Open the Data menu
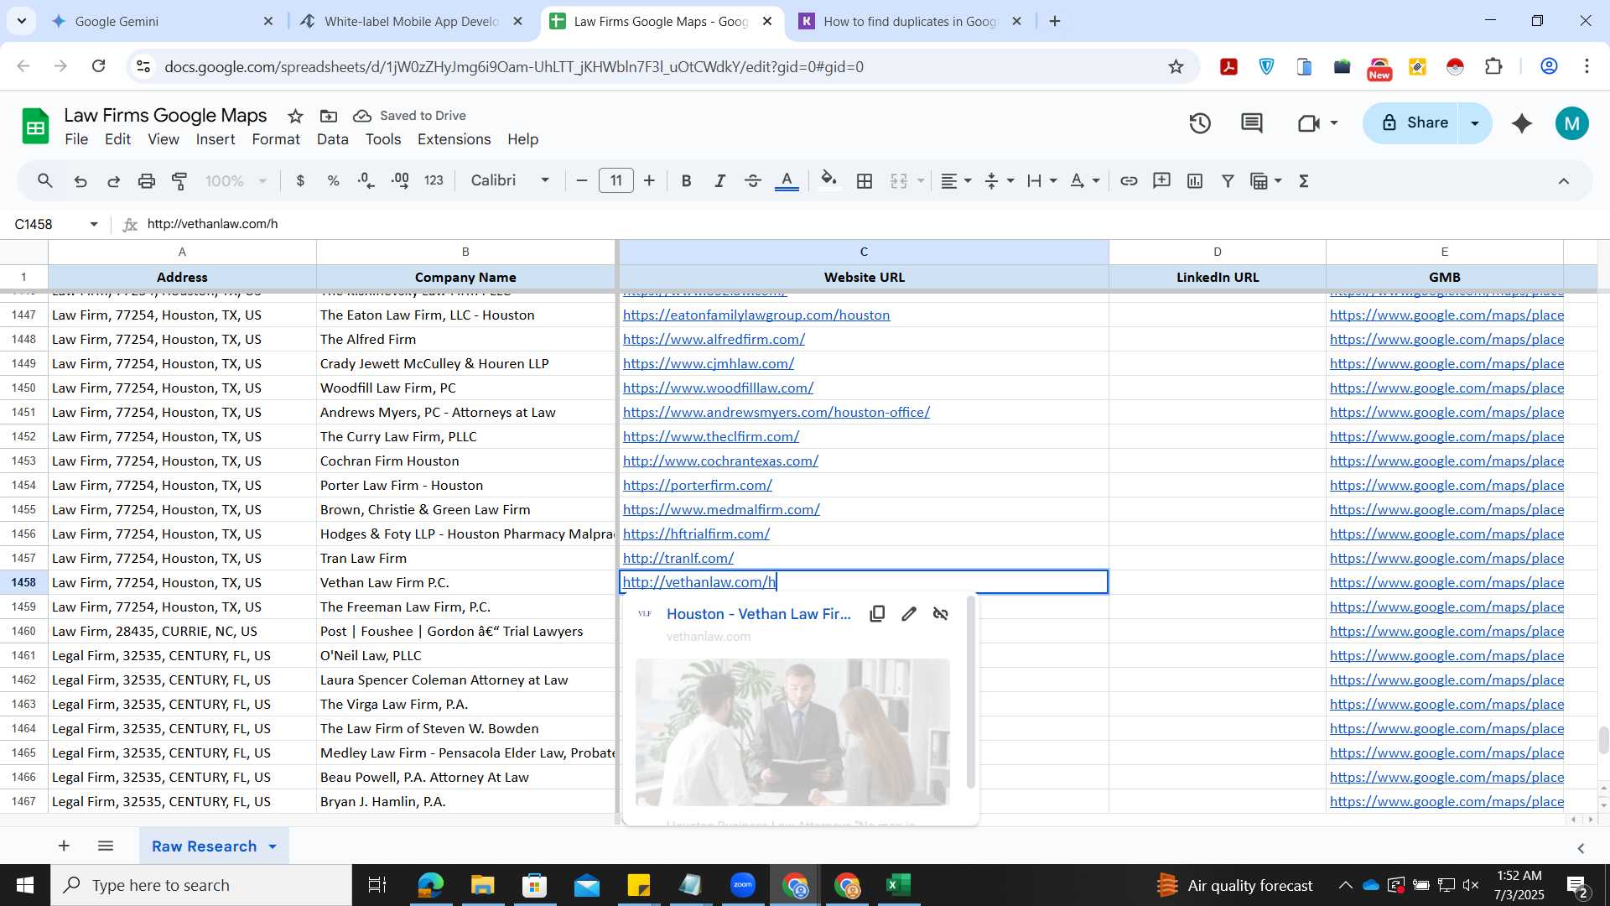1610x906 pixels. [x=332, y=139]
